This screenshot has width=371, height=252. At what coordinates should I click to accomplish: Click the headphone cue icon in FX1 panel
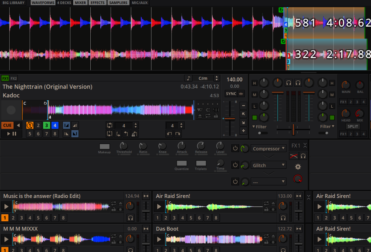[303, 156]
